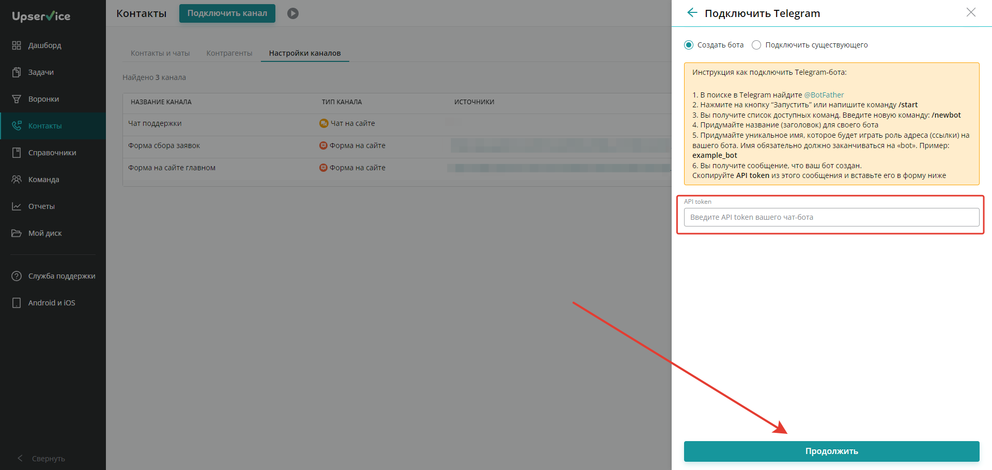992x470 pixels.
Task: Click the Продолжить button
Action: 831,451
